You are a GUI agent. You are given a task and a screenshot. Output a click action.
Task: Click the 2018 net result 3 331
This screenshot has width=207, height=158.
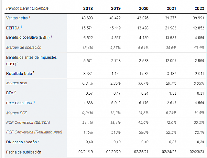pyautogui.click(x=88, y=73)
